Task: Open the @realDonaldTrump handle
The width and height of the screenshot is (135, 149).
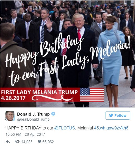Action: click(33, 119)
